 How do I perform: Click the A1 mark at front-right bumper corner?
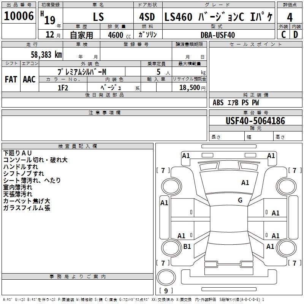click(271, 156)
